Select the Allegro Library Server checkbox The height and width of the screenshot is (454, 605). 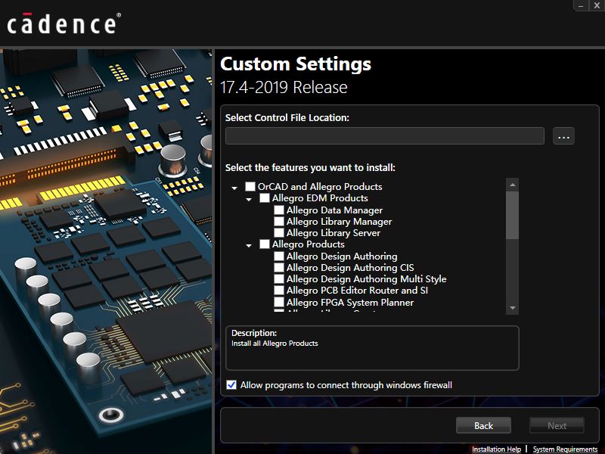(x=278, y=233)
